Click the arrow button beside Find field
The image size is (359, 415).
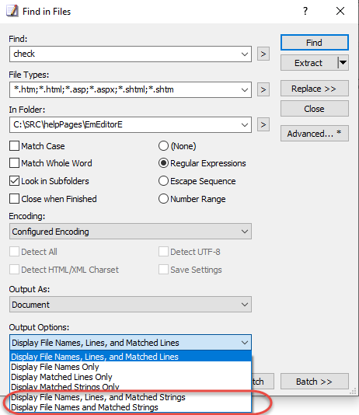click(263, 54)
